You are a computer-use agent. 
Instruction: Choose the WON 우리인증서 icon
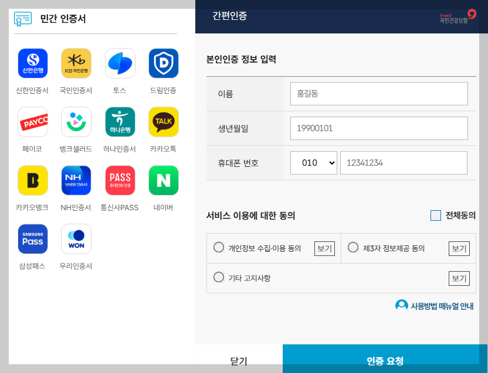pyautogui.click(x=76, y=239)
